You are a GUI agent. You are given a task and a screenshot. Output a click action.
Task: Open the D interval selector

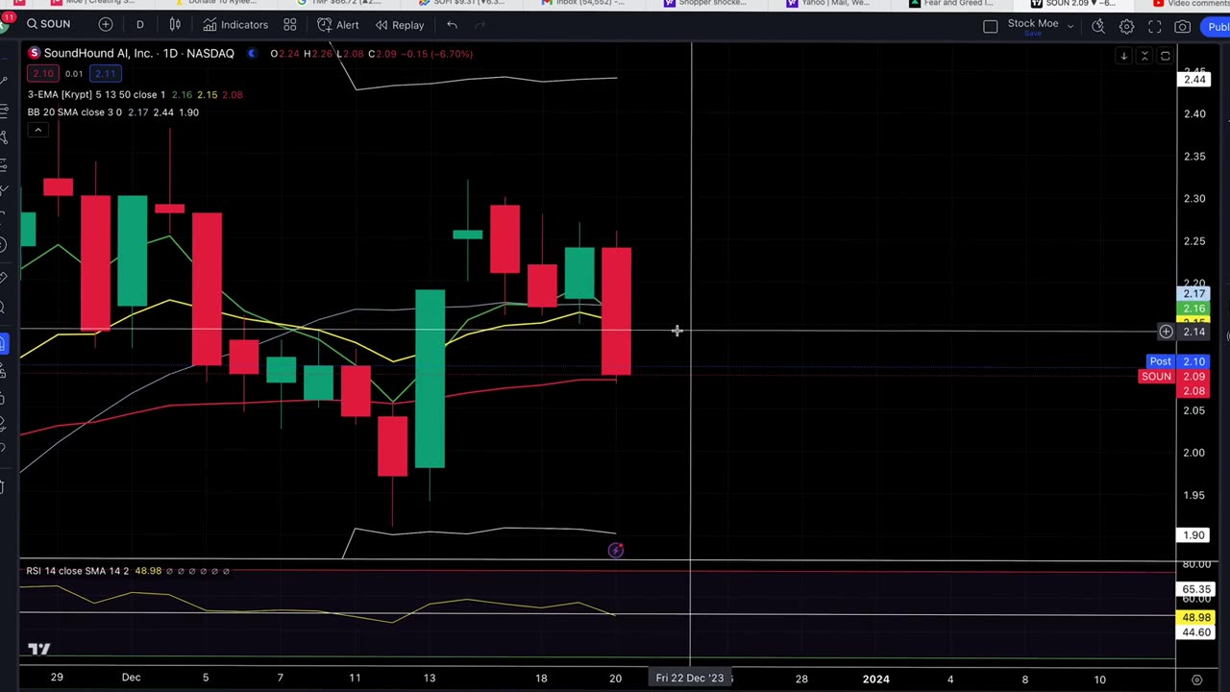pyautogui.click(x=139, y=24)
